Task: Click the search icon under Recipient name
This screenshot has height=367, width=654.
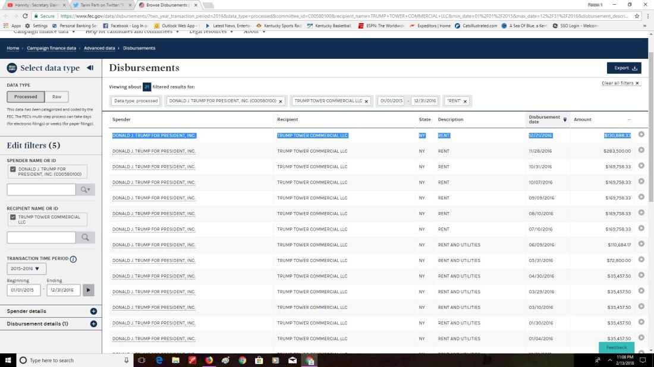Action: click(x=85, y=238)
